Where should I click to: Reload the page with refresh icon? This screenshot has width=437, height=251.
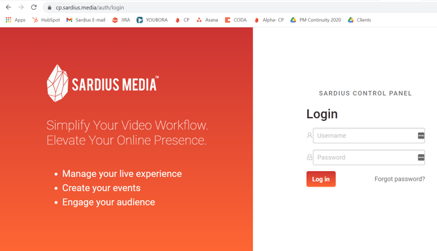tap(34, 7)
